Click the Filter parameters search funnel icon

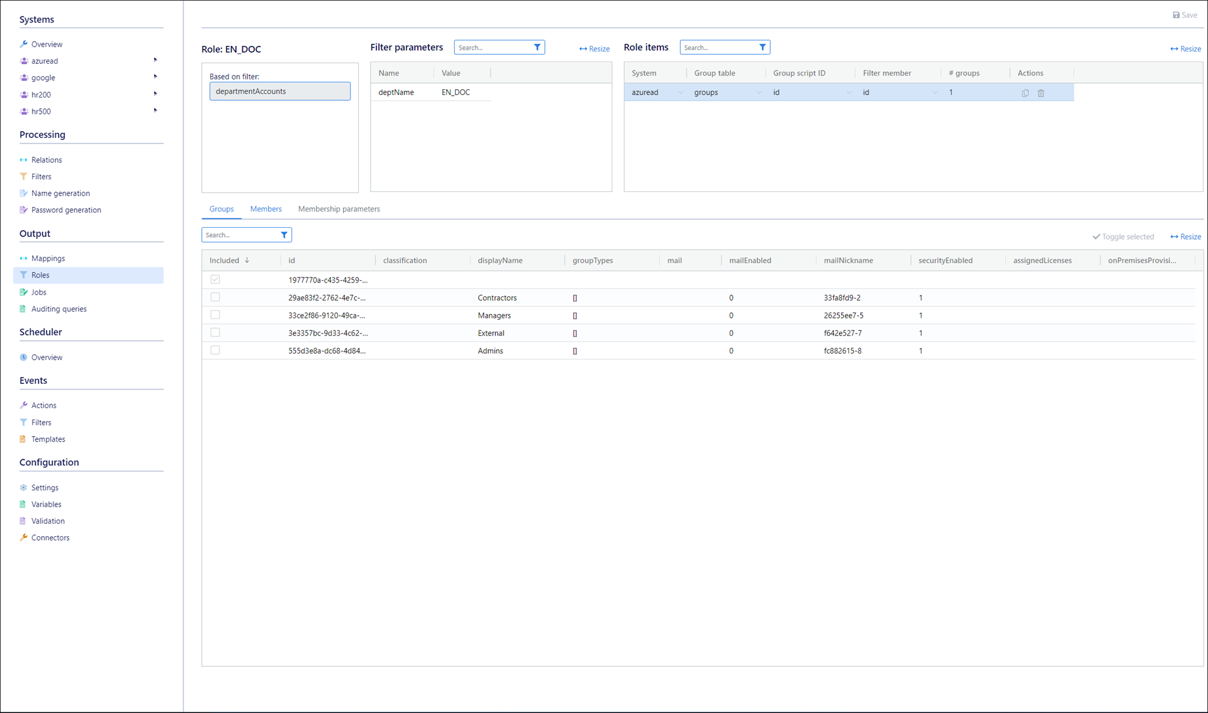pyautogui.click(x=537, y=47)
